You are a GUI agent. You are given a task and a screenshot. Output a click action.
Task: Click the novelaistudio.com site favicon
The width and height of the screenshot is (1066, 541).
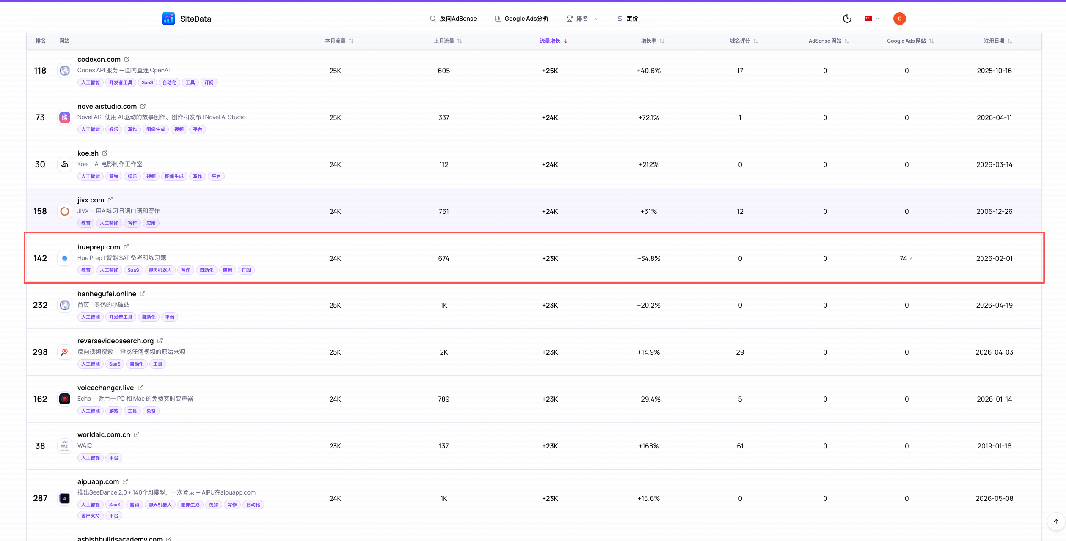tap(65, 117)
